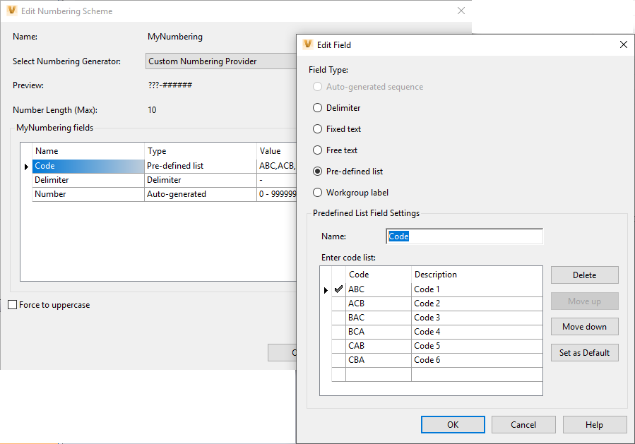Click the Name input field containing Code
635x444 pixels.
pos(465,236)
